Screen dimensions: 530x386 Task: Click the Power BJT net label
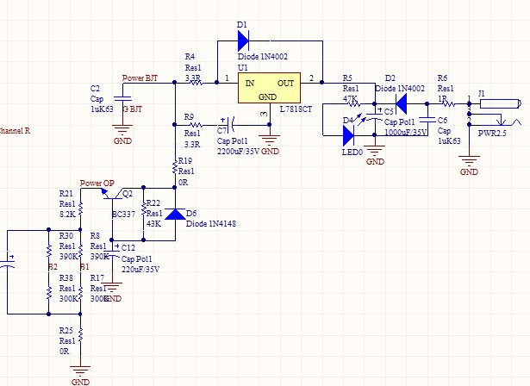point(140,78)
